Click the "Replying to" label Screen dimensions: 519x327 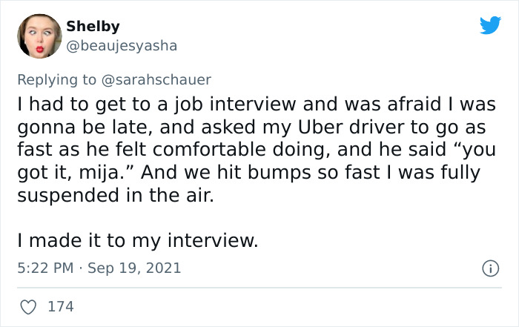(56, 80)
